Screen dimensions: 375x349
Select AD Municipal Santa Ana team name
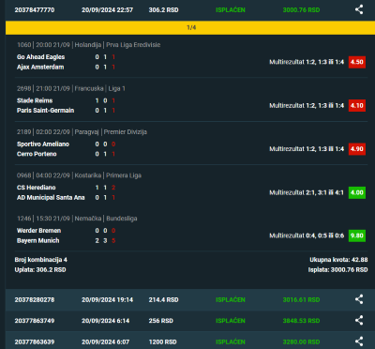pyautogui.click(x=51, y=197)
